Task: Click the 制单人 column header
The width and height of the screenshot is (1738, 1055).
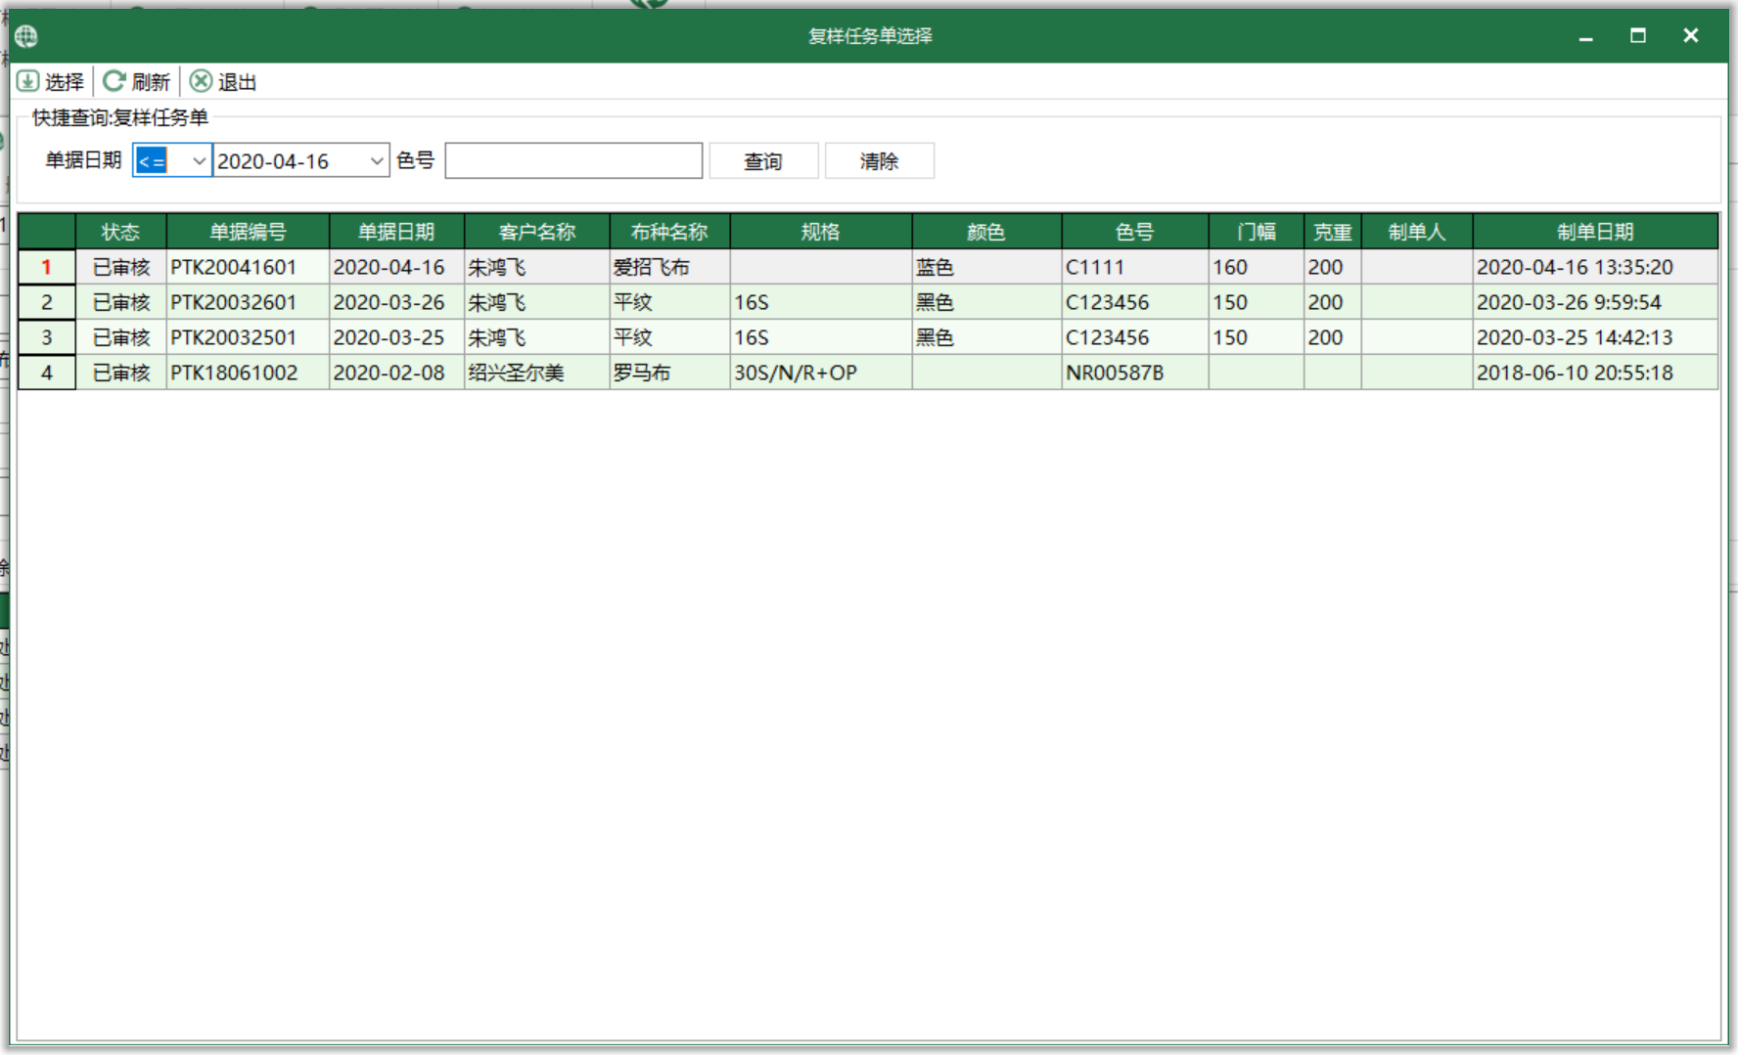Action: 1417,232
